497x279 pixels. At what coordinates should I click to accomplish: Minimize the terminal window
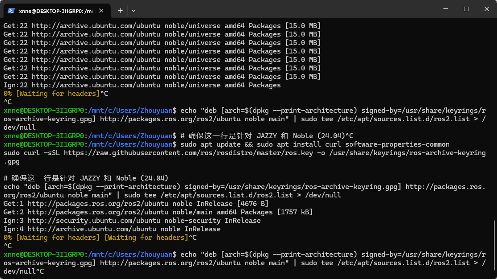(445, 9)
